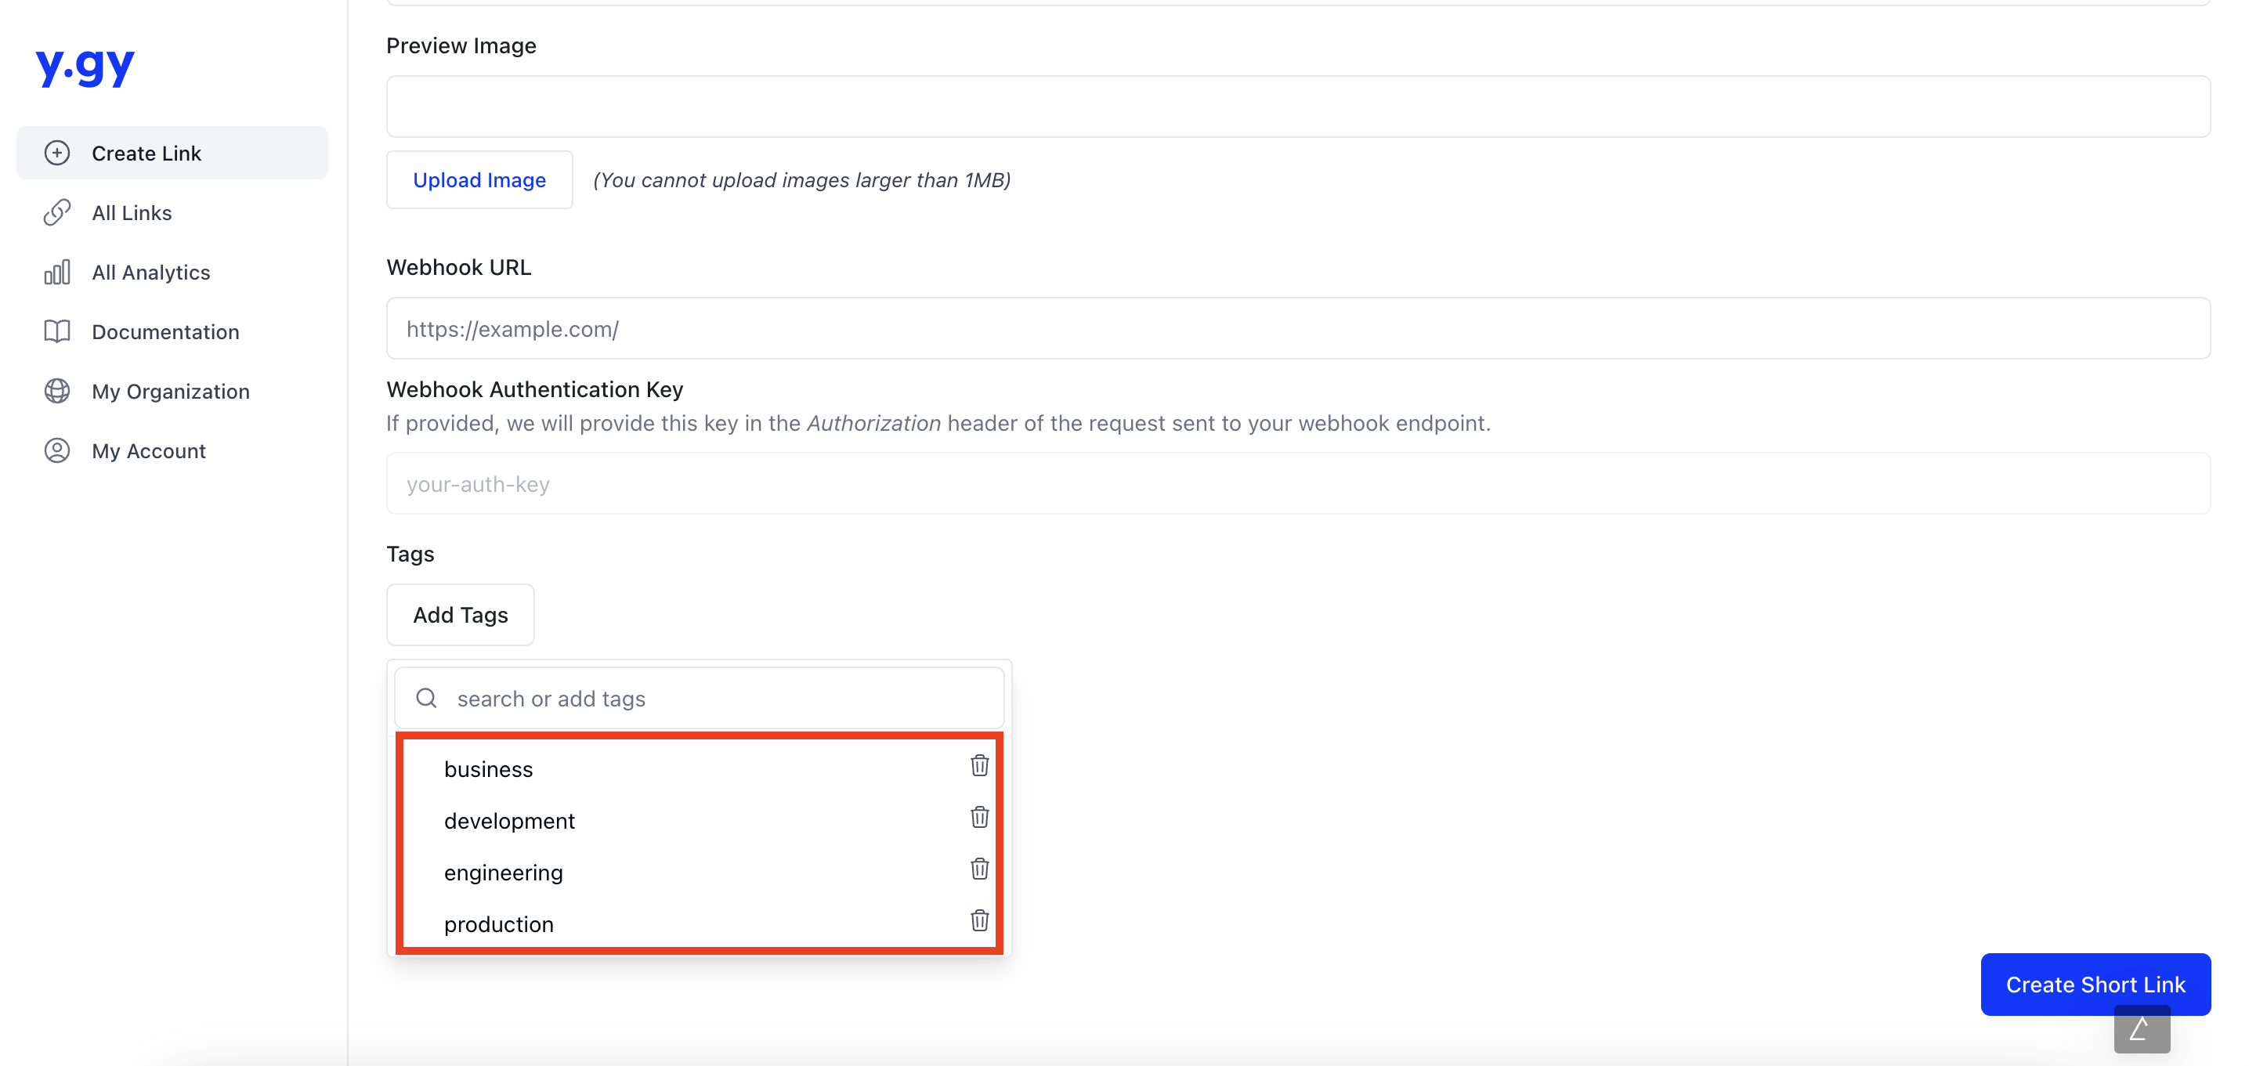Click the All Links sidebar icon
Image resolution: width=2249 pixels, height=1066 pixels.
57,211
